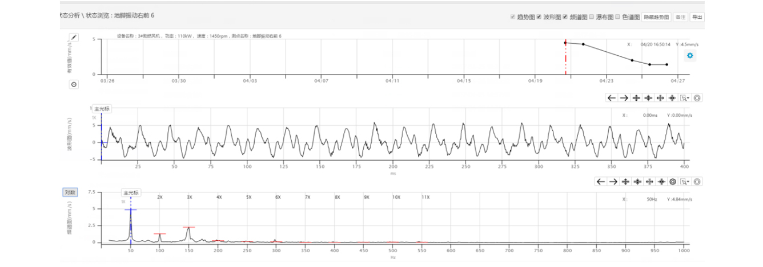Enable the 色谱图 checkbox
Image resolution: width=763 pixels, height=267 pixels.
click(617, 17)
